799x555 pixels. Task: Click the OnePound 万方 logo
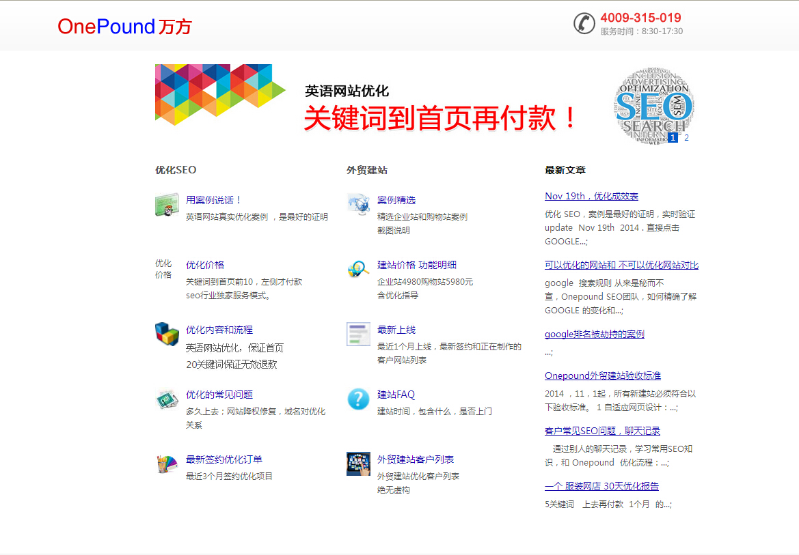tap(124, 27)
